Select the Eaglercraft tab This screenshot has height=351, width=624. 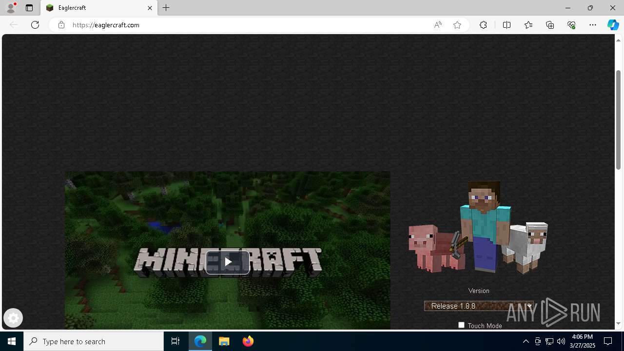(99, 8)
